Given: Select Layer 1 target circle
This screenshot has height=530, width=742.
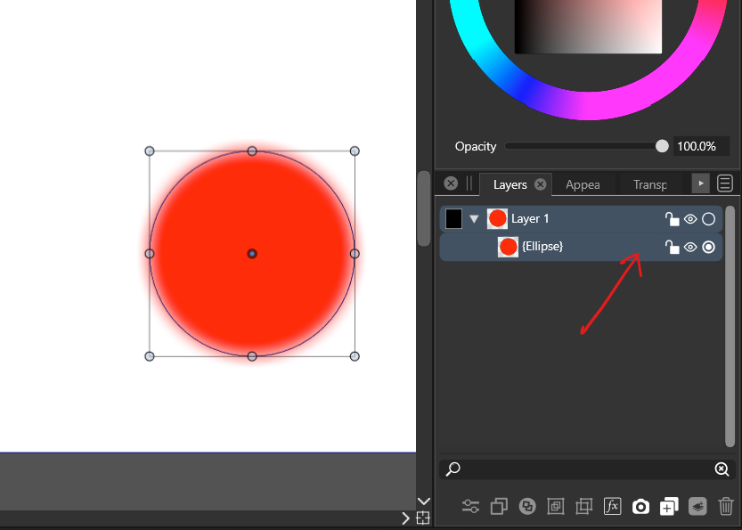Looking at the screenshot, I should click(709, 219).
